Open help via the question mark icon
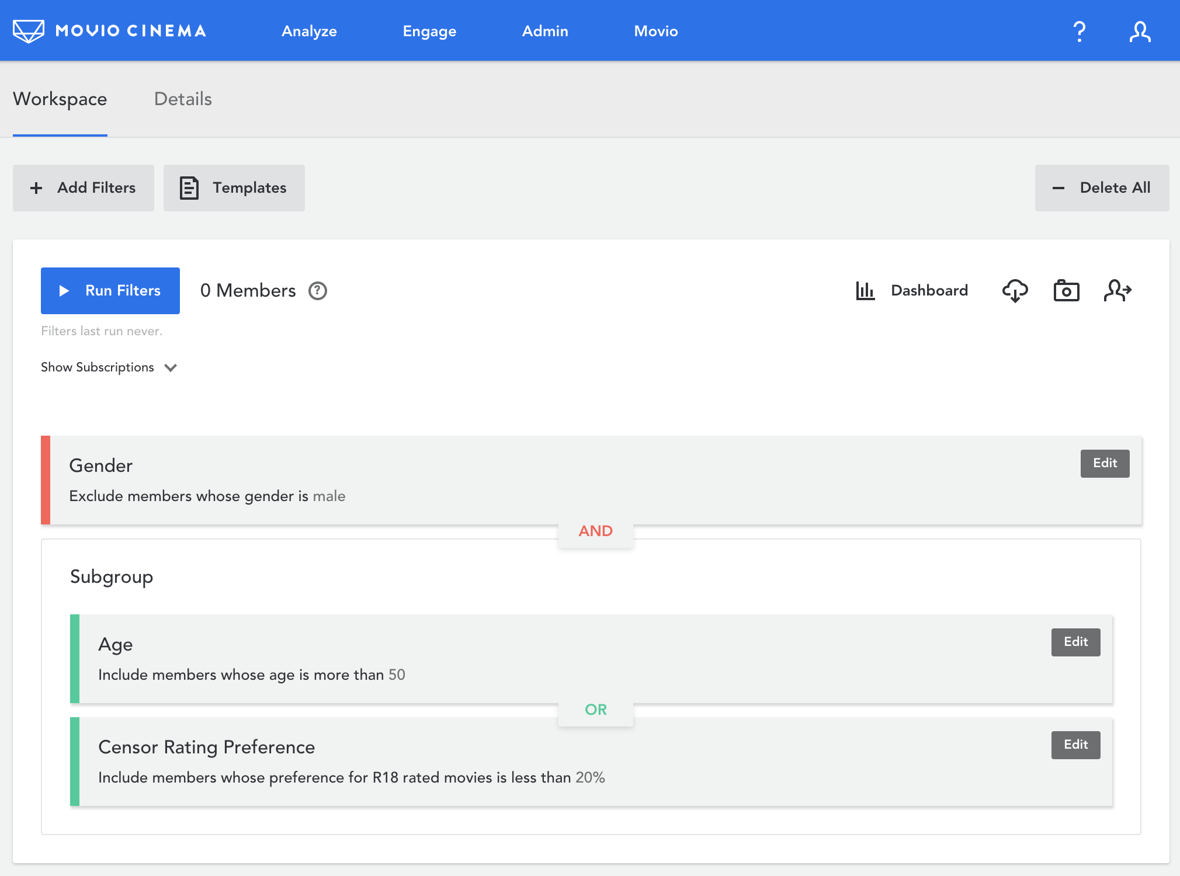This screenshot has width=1180, height=876. pos(1080,30)
